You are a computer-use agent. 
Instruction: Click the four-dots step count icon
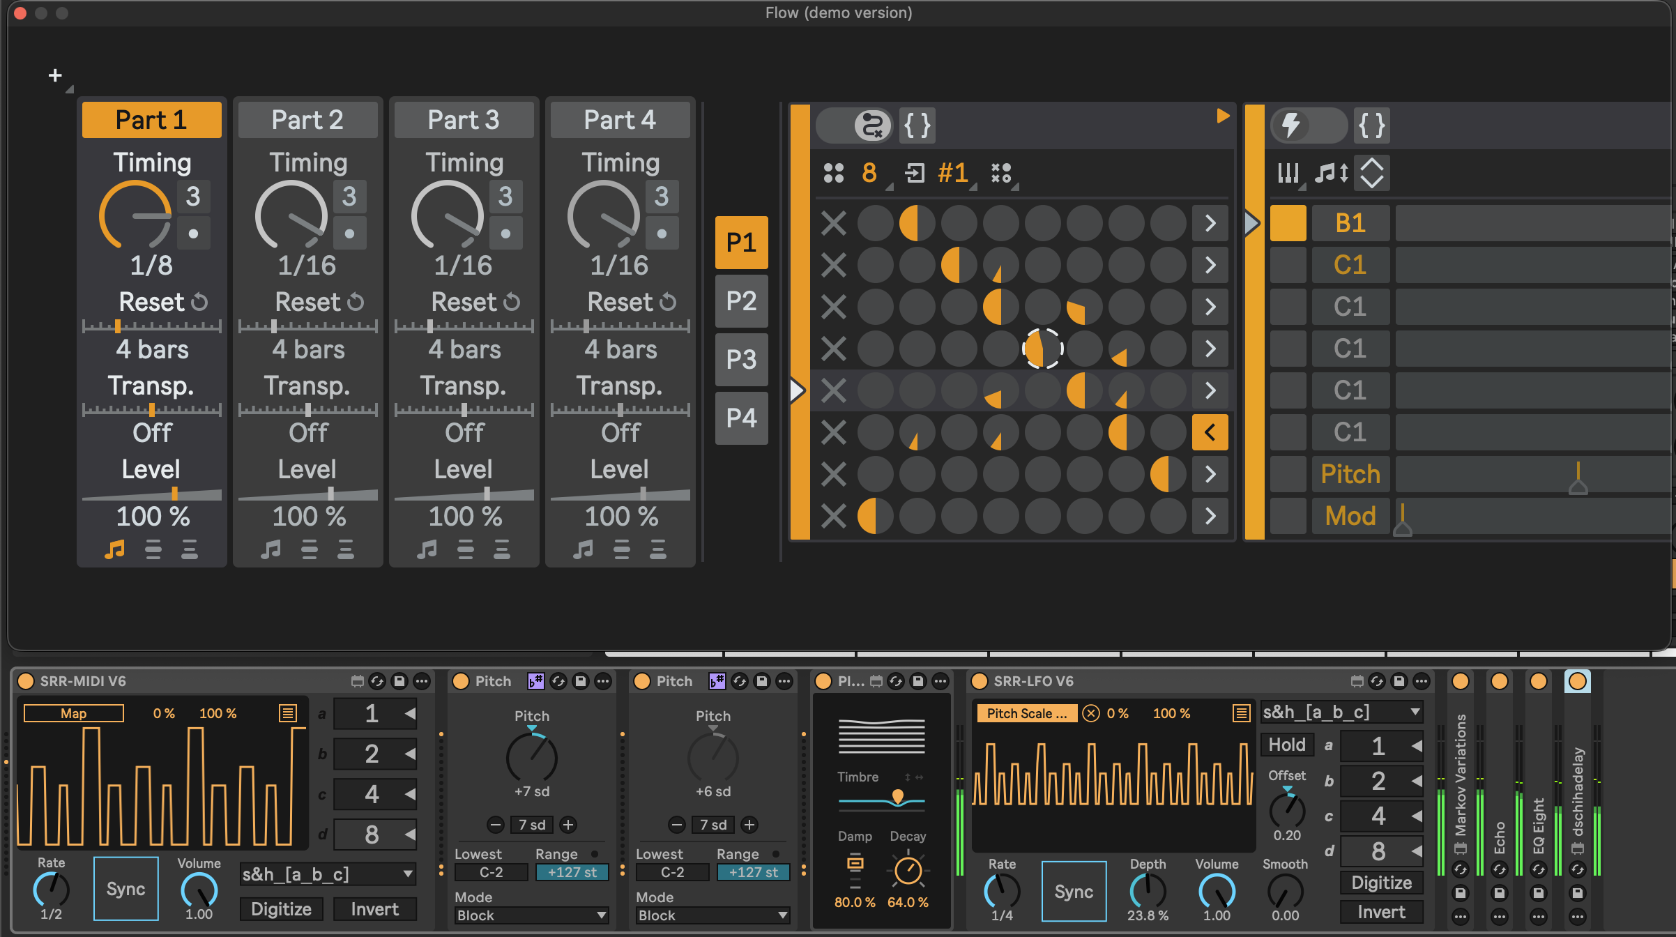click(x=834, y=173)
